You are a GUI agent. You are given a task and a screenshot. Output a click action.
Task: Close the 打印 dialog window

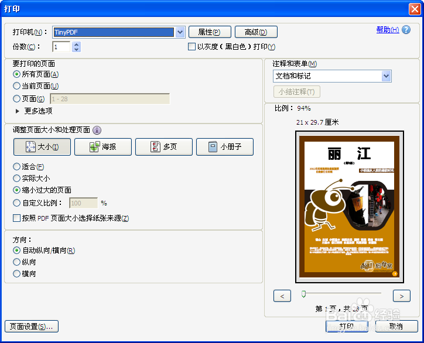click(415, 9)
